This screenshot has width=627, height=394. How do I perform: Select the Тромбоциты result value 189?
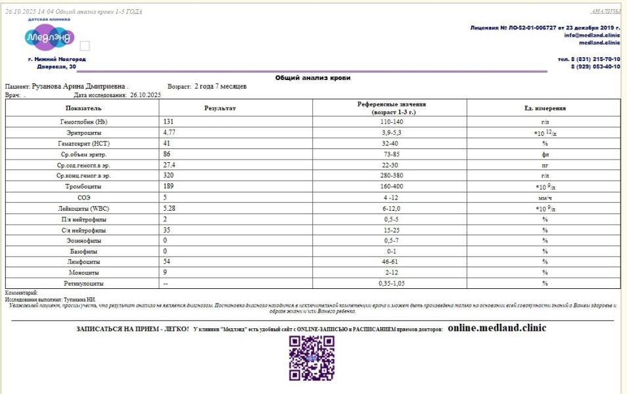(169, 186)
